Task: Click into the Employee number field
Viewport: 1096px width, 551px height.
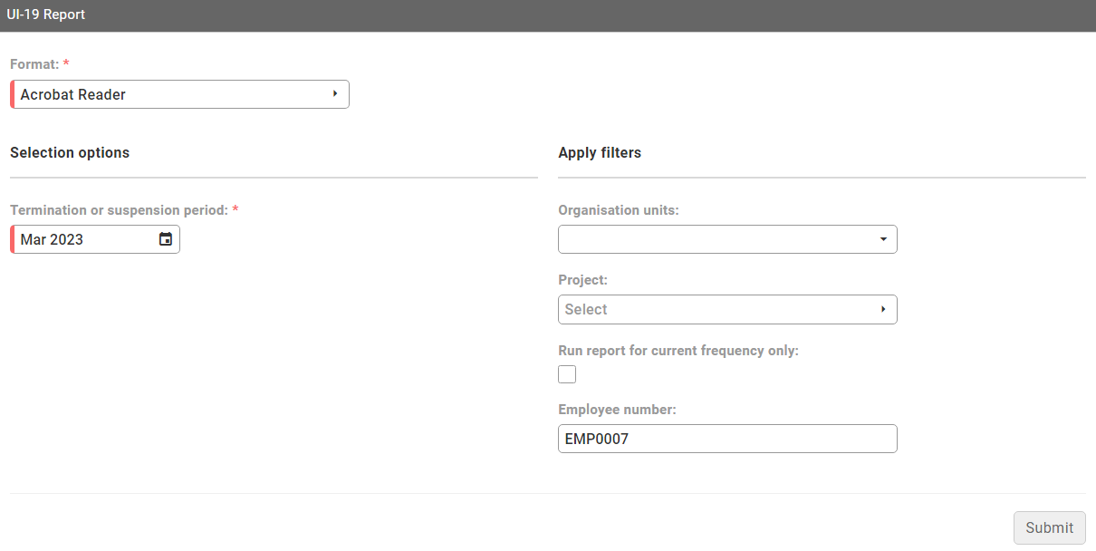Action: point(727,439)
